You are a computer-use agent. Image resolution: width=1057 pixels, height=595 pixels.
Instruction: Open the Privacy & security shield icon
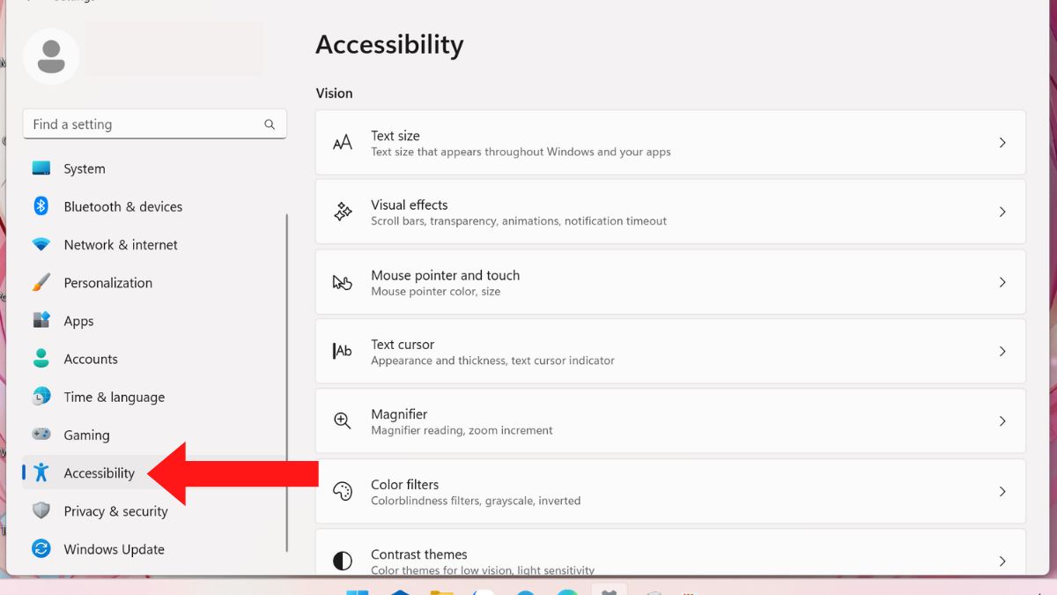41,510
